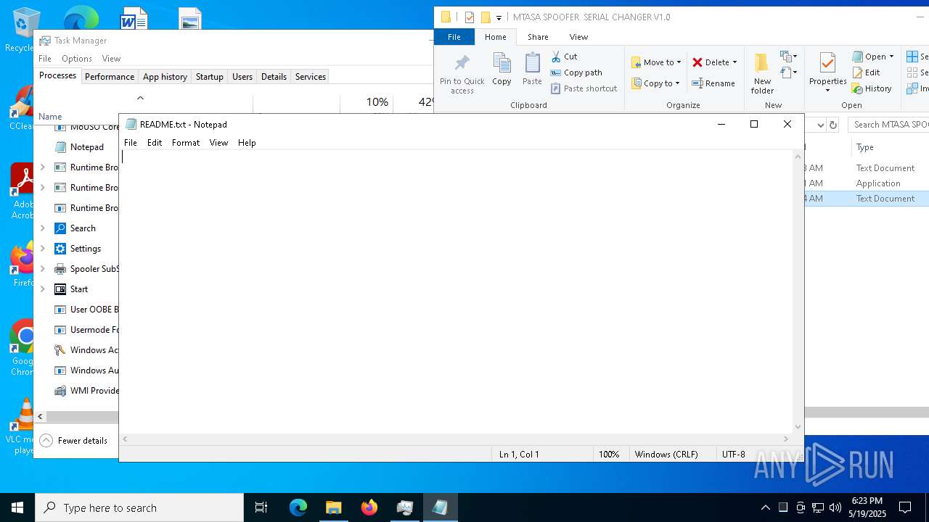Open the View tab in Explorer ribbon
Viewport: 929px width, 522px height.
pos(578,37)
